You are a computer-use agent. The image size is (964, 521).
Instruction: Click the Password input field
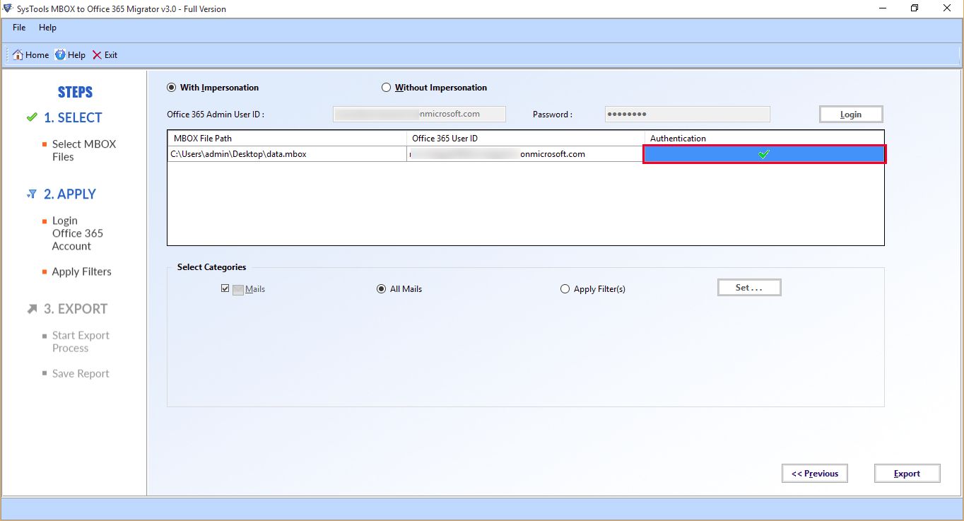click(x=687, y=114)
